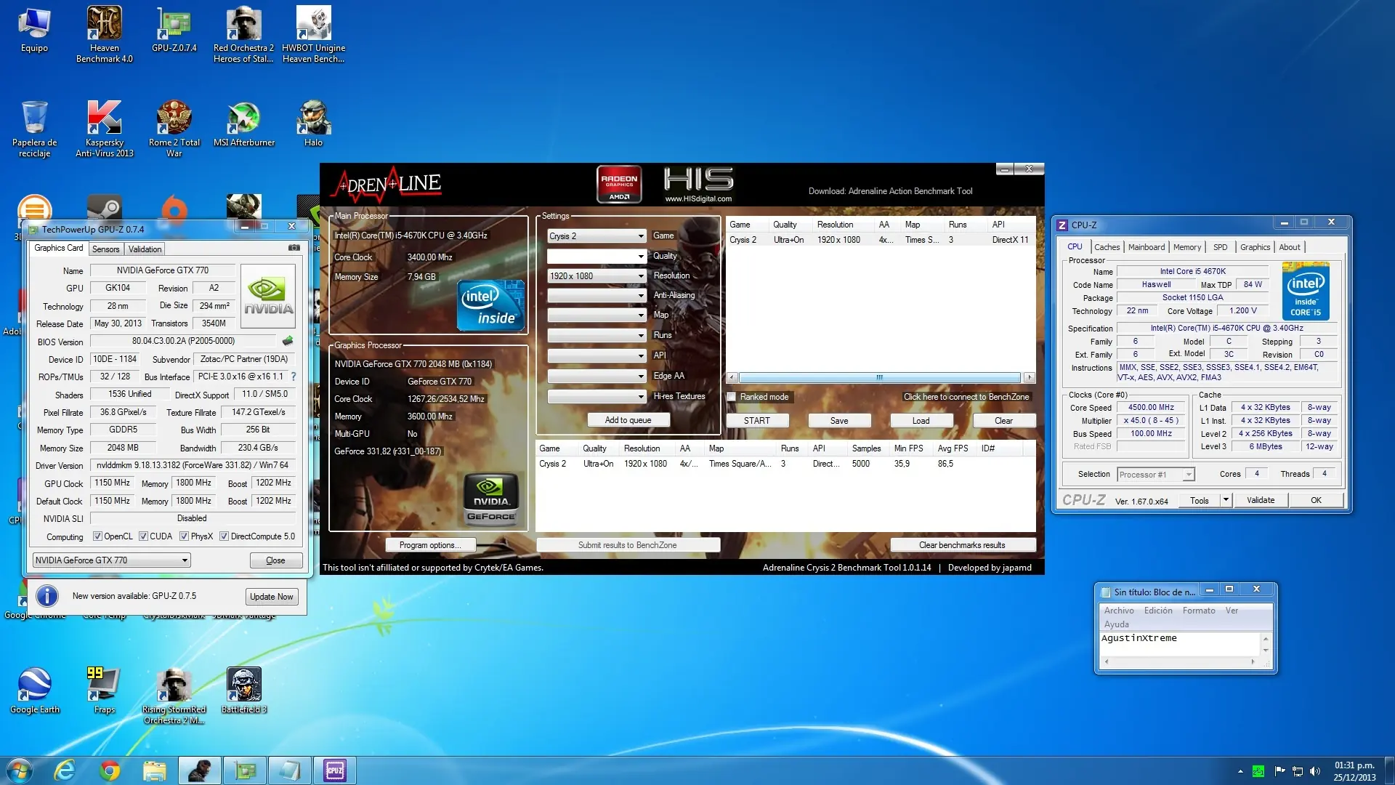The height and width of the screenshot is (785, 1395).
Task: Launch GPU-Z.0.7.4 desktop shortcut
Action: tap(174, 29)
